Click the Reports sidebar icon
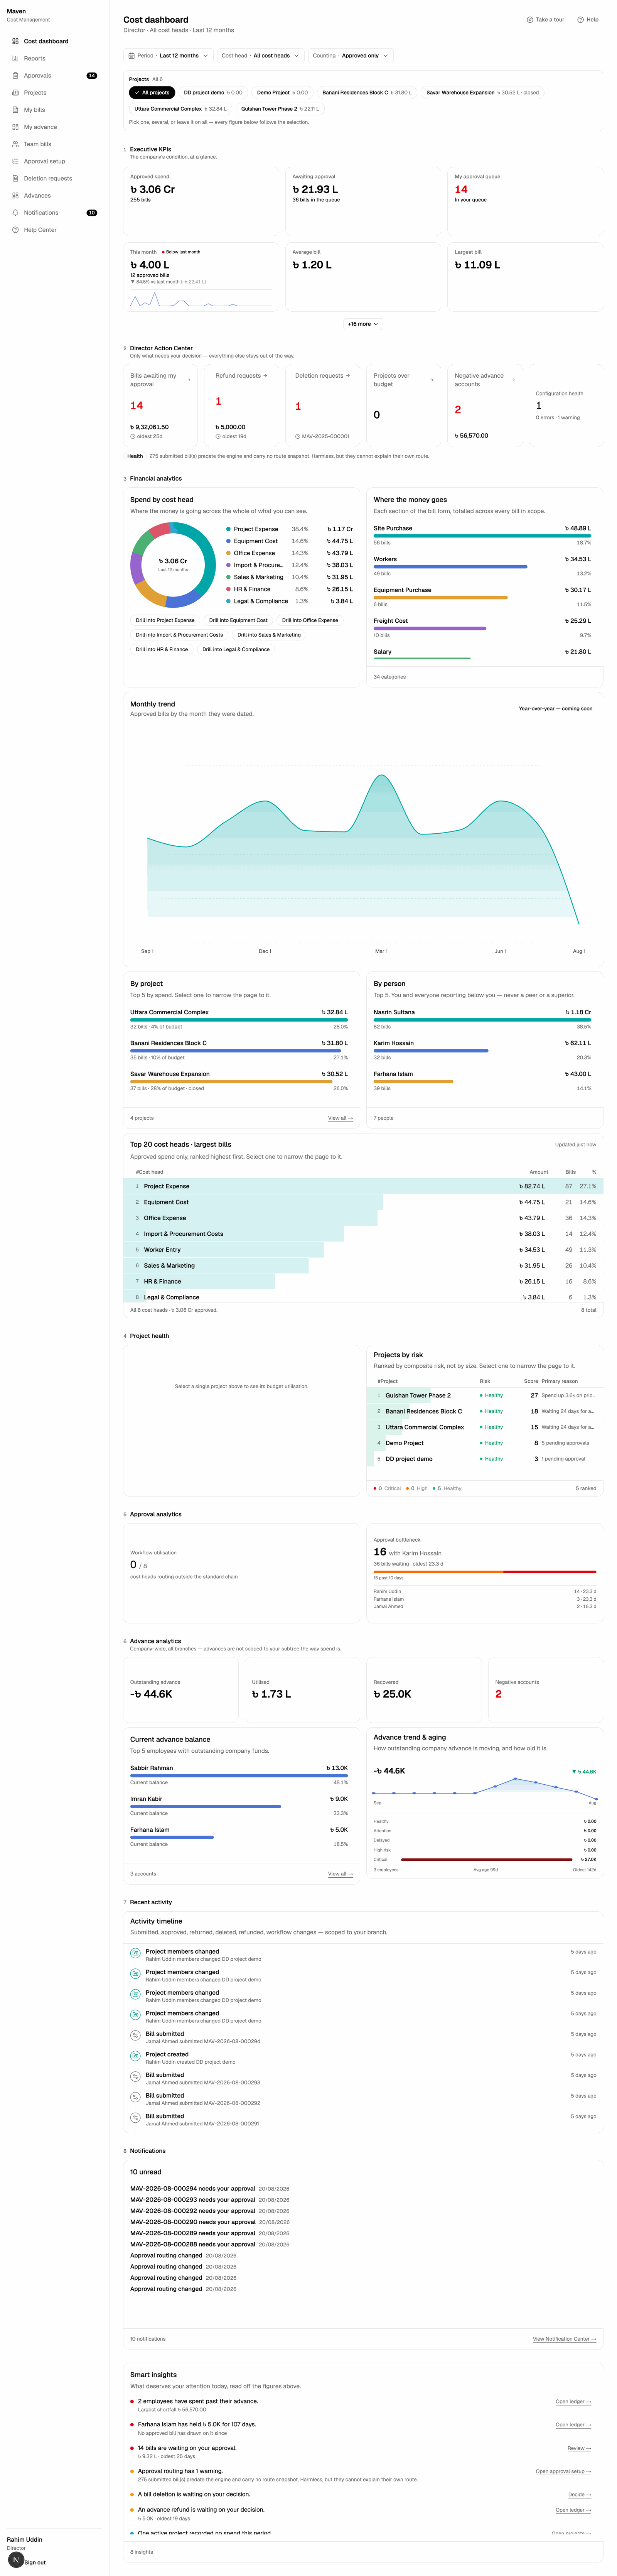Viewport: 617px width, 2576px height. [15, 58]
